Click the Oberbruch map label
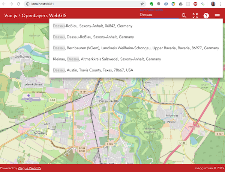Screen dimensions: 225x172 tap(35, 36)
